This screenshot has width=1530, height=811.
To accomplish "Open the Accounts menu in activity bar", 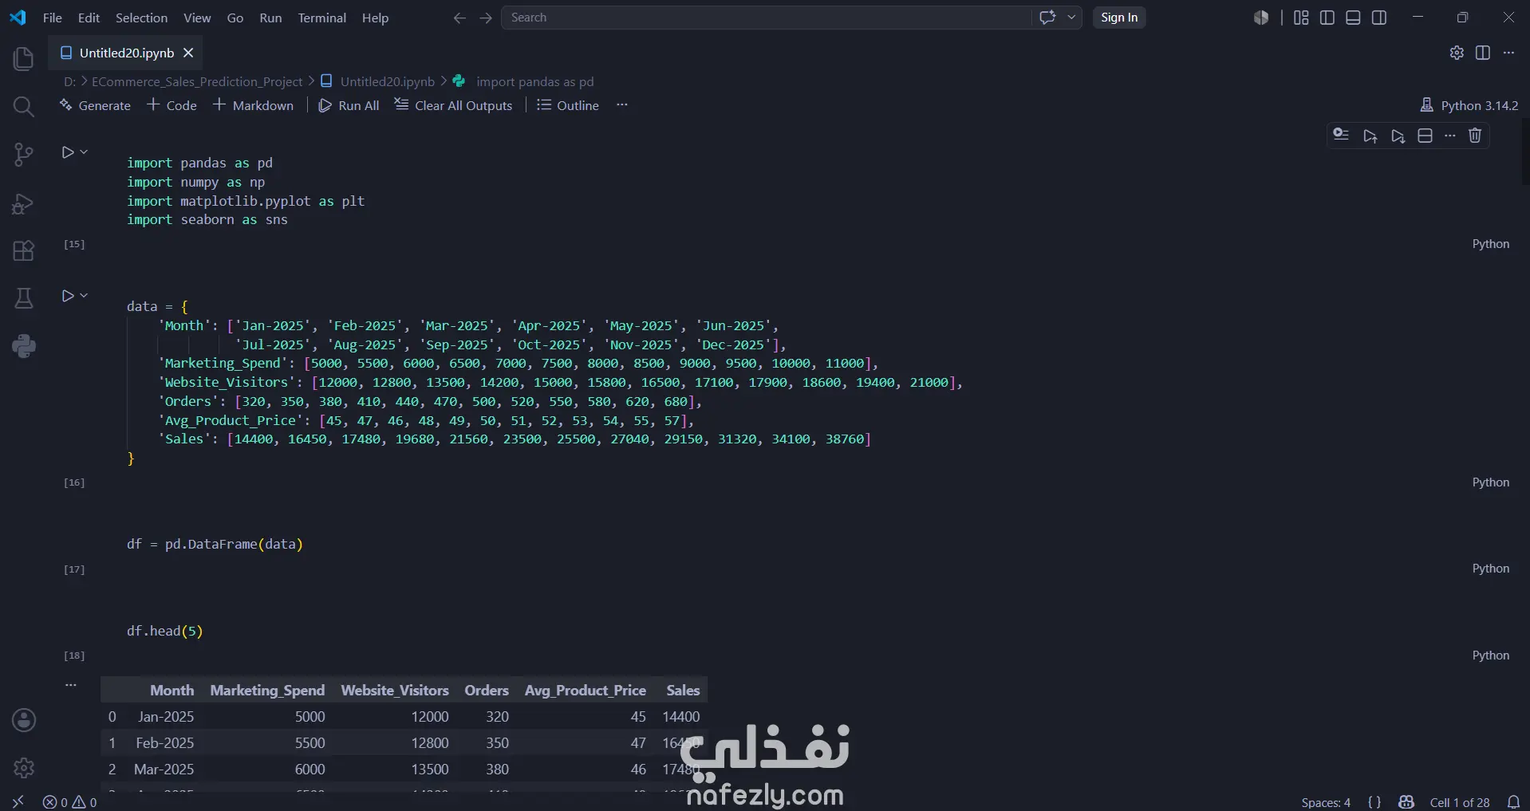I will pyautogui.click(x=24, y=721).
